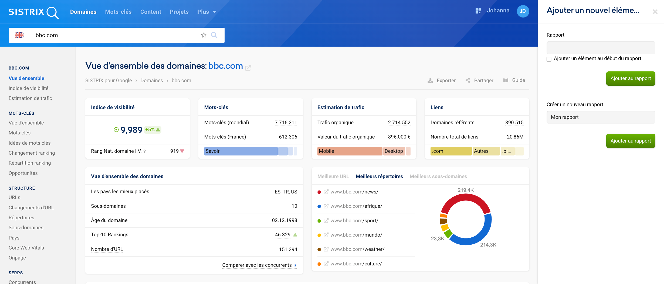Image resolution: width=664 pixels, height=284 pixels.
Task: Expand the Plus dropdown menu
Action: 206,12
